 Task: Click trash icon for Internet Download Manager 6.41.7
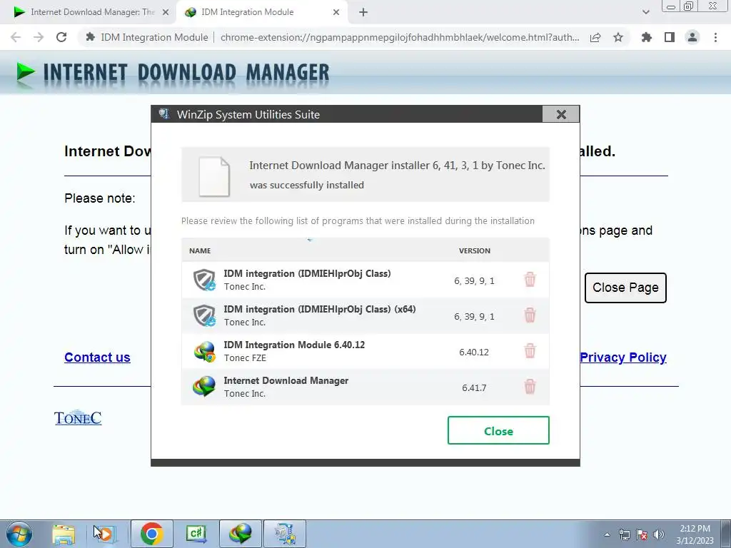(x=530, y=387)
